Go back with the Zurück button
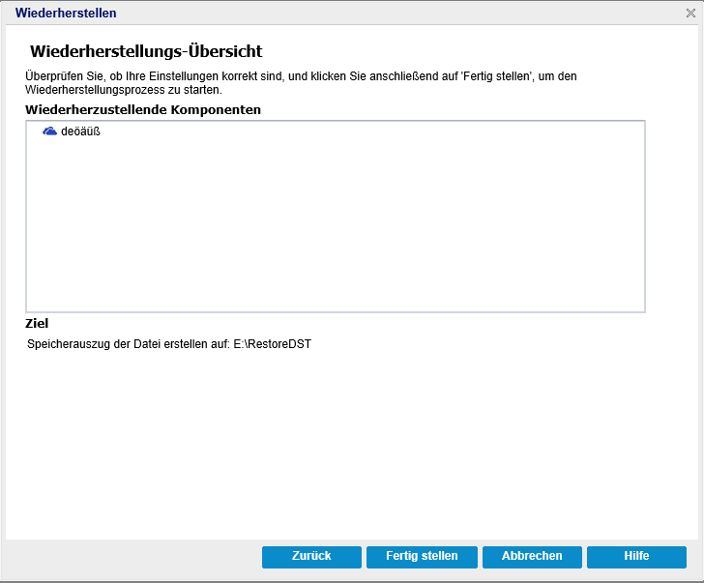This screenshot has height=583, width=704. point(311,557)
